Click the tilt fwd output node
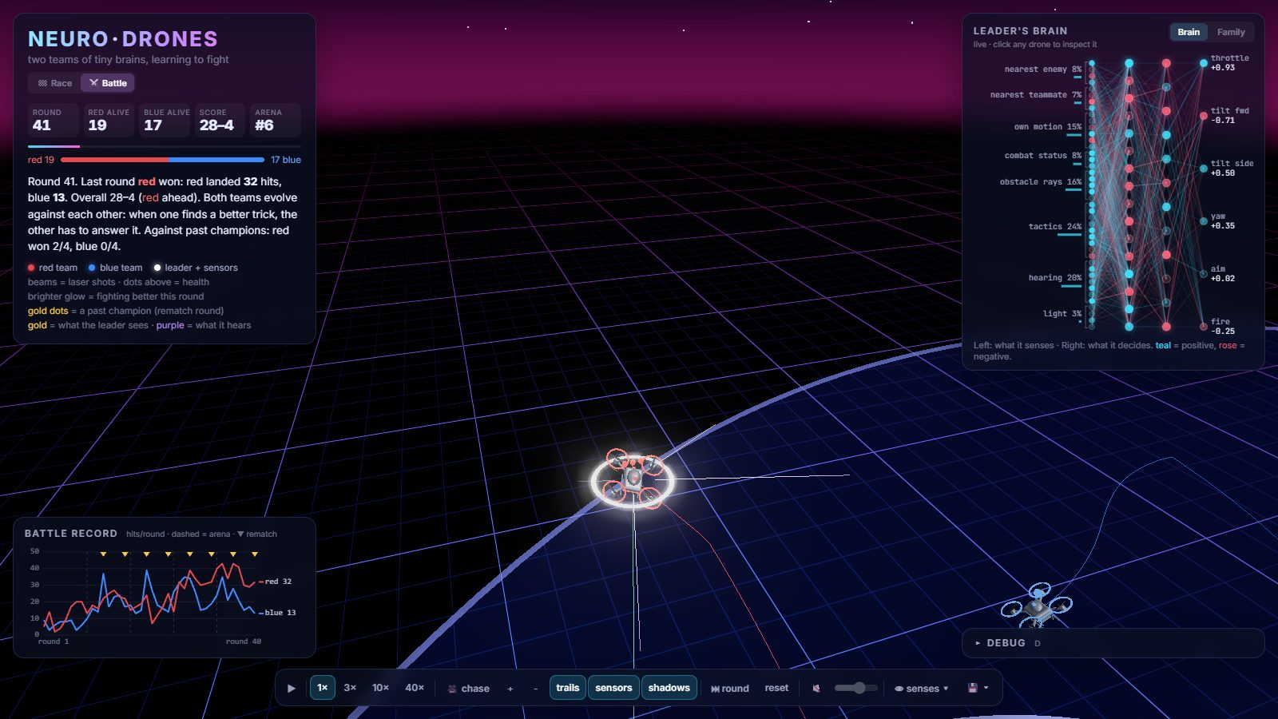 point(1203,116)
